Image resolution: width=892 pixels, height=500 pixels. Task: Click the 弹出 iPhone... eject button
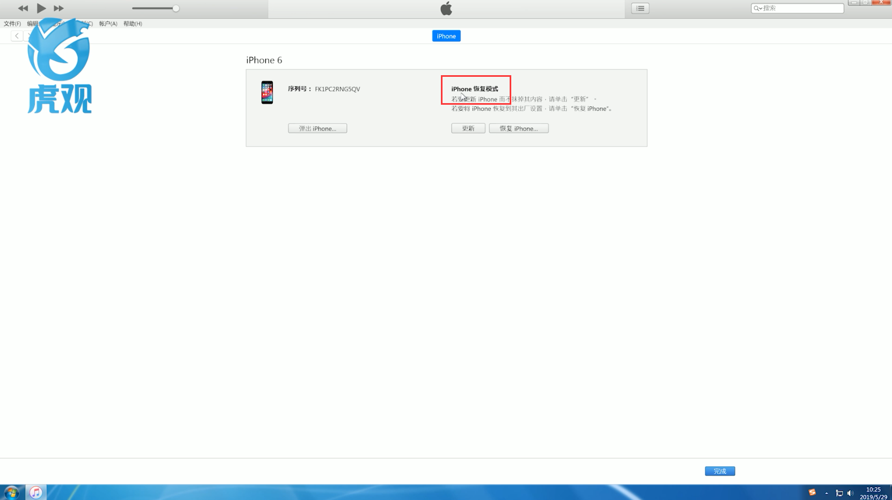317,128
